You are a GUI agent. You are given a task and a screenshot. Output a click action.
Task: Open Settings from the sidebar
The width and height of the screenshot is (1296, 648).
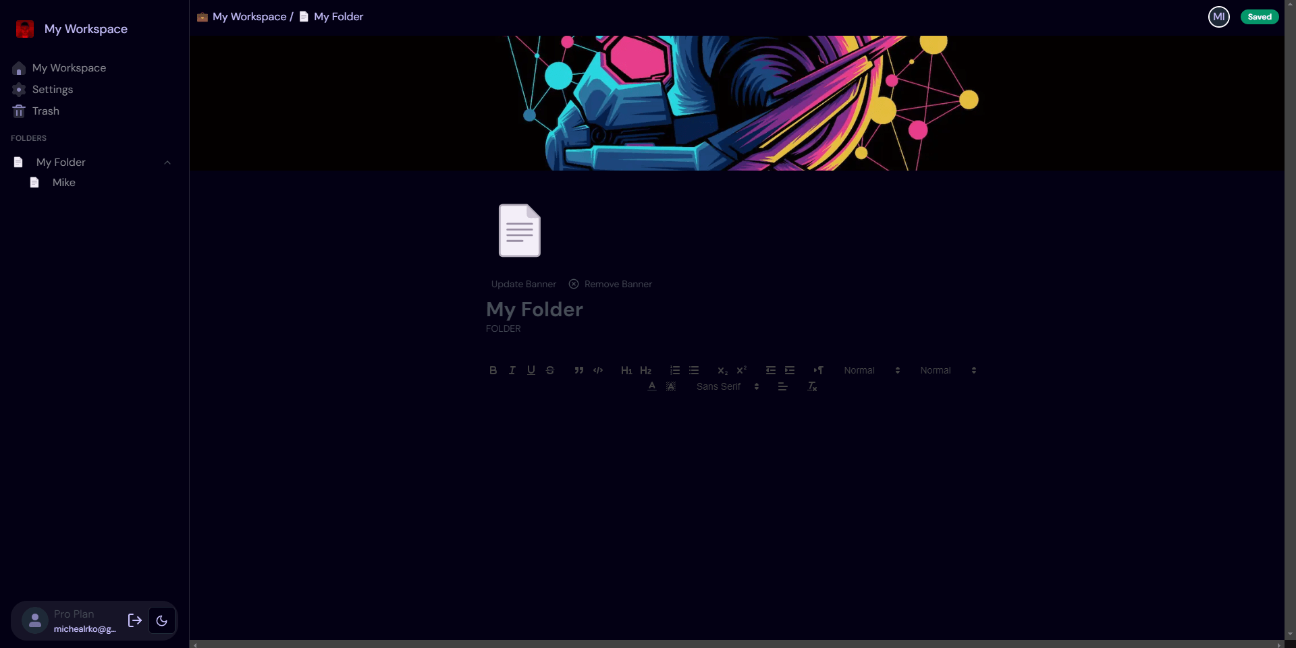(x=52, y=90)
